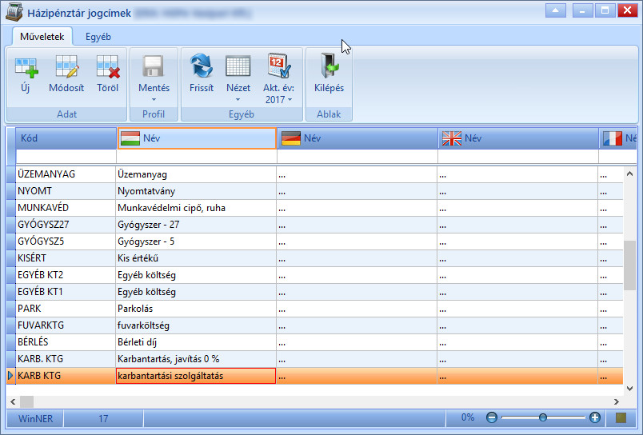Select the Műveletek tab
643x435 pixels.
42,37
